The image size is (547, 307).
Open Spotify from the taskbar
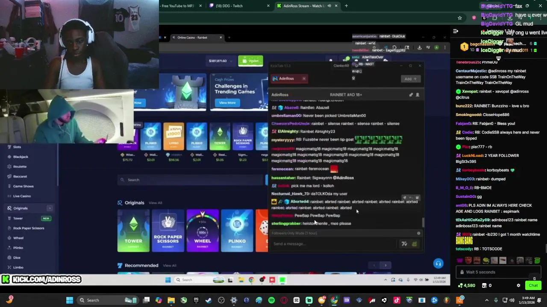(271, 300)
